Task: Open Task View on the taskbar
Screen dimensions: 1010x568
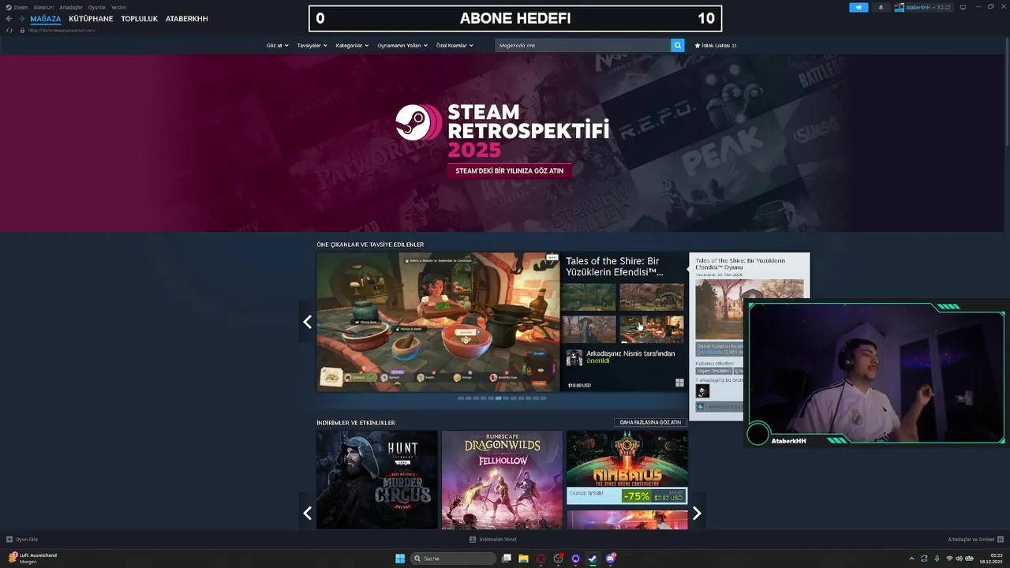Action: [507, 559]
